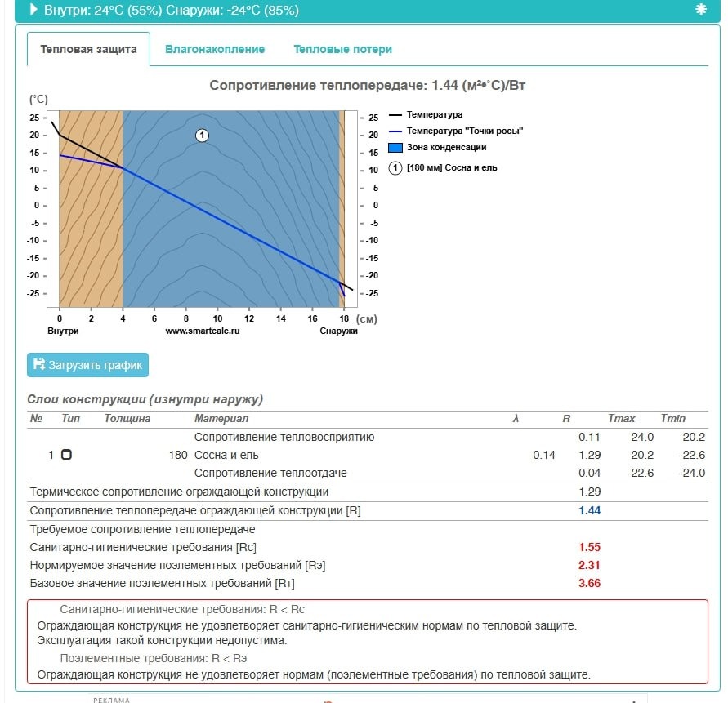The image size is (728, 703).
Task: Click the save icon on Загрузить график
Action: coord(39,365)
